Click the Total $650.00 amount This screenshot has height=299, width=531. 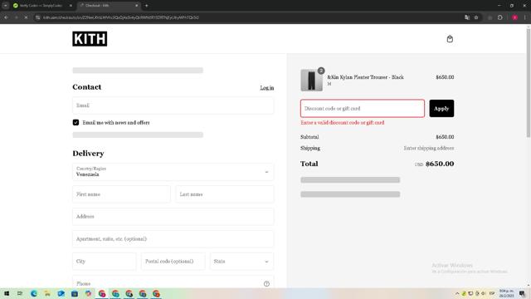[440, 164]
